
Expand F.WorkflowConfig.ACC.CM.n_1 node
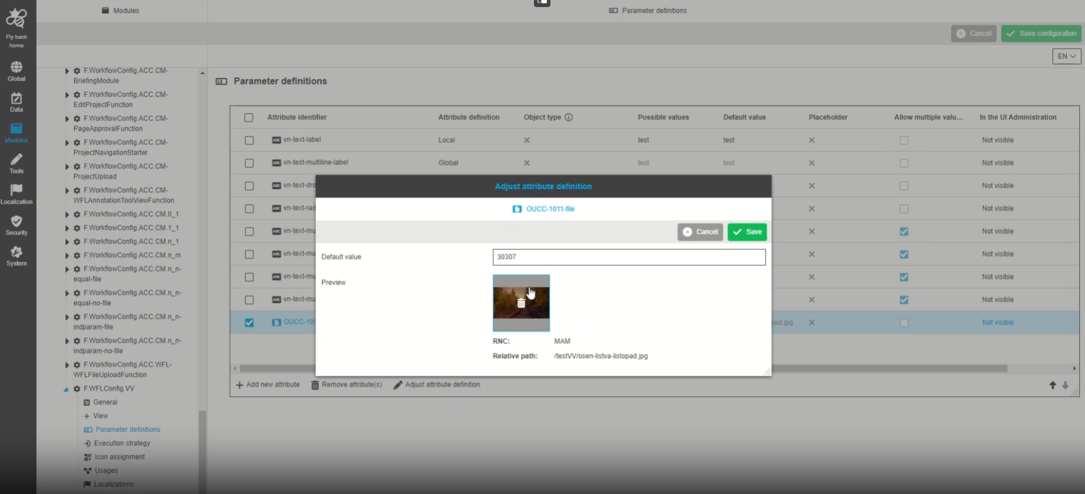67,242
